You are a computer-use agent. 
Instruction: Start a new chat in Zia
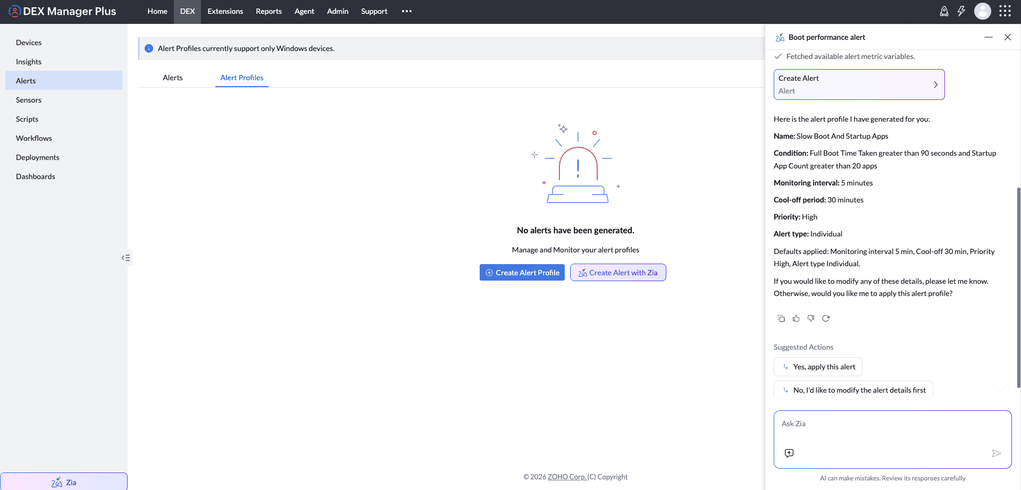pyautogui.click(x=789, y=453)
